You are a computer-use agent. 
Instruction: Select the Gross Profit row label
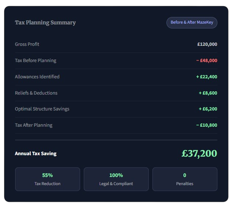point(27,44)
